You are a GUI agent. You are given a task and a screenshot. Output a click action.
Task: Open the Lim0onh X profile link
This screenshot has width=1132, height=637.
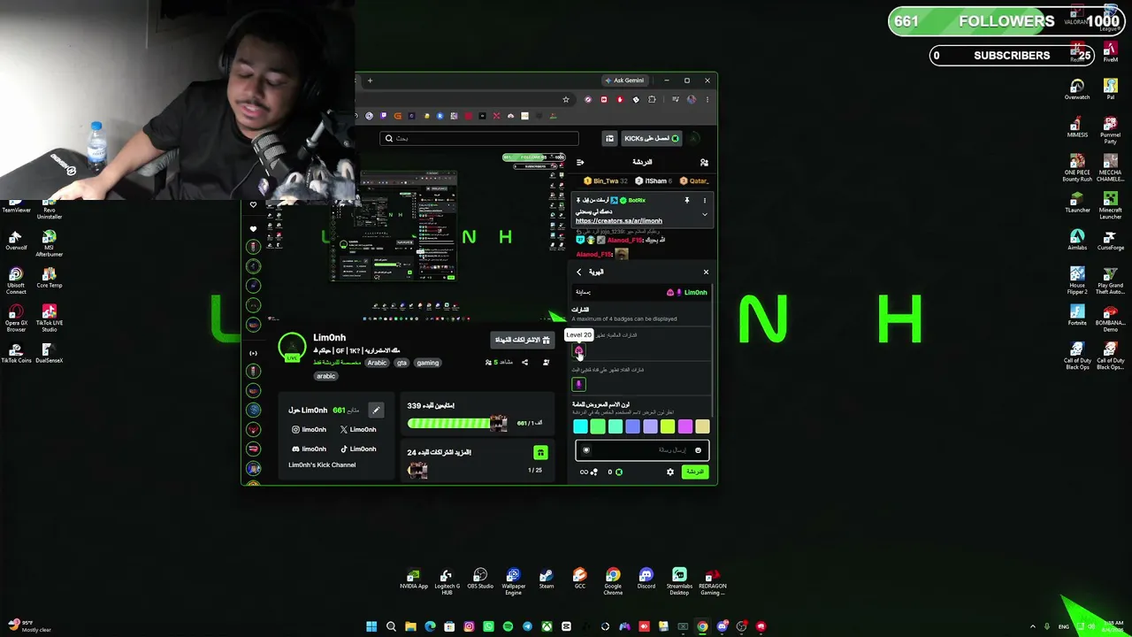[358, 429]
